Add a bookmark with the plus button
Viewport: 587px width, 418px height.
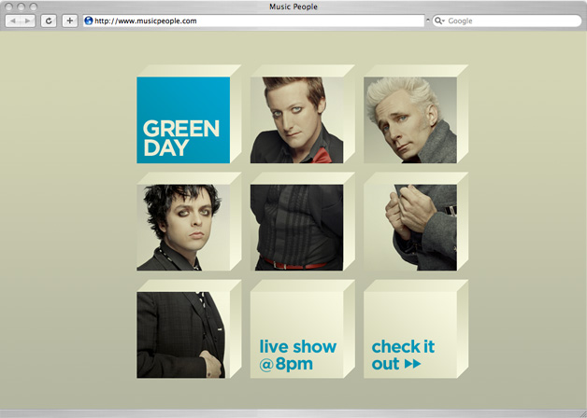coord(69,21)
